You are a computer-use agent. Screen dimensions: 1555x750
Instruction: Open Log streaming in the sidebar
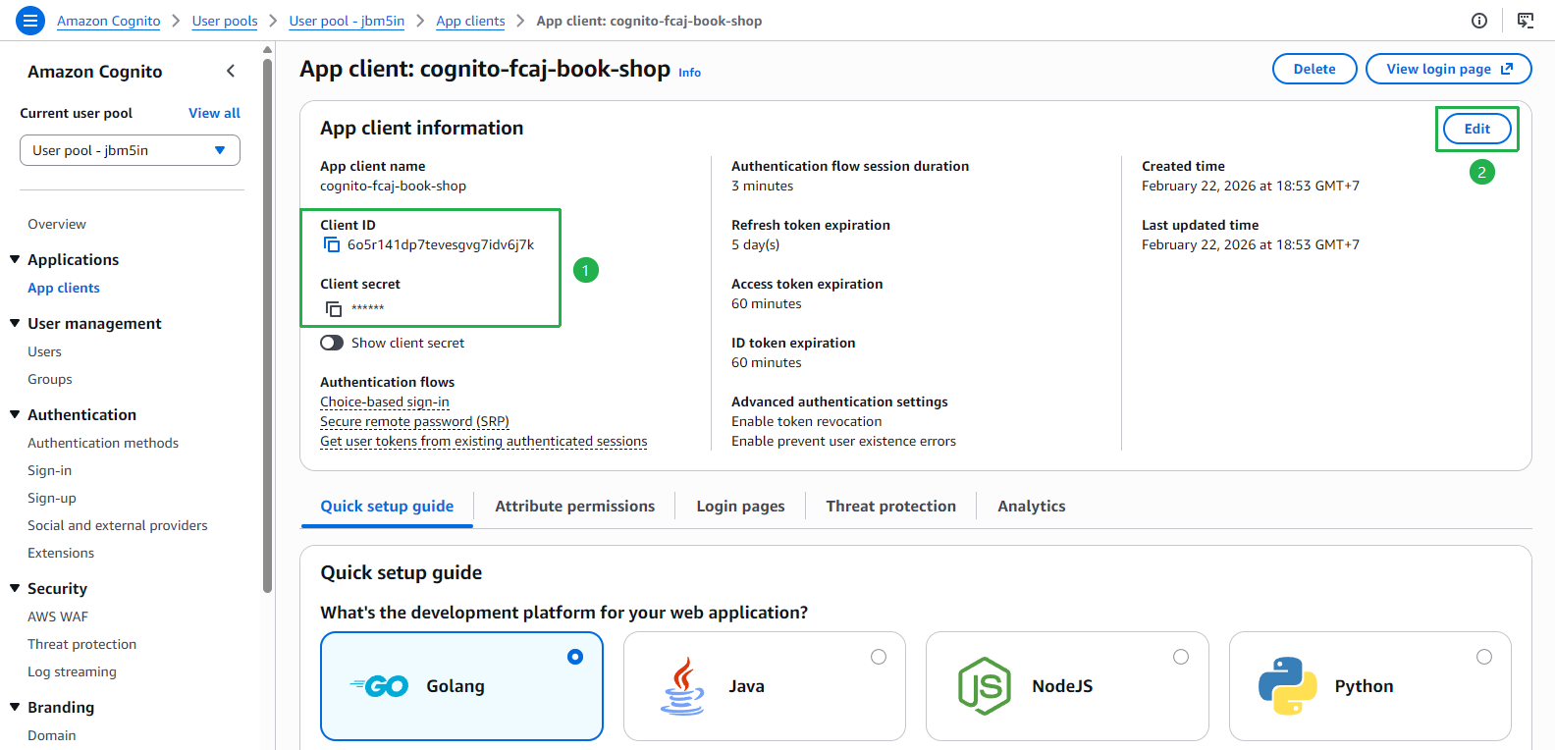(72, 671)
